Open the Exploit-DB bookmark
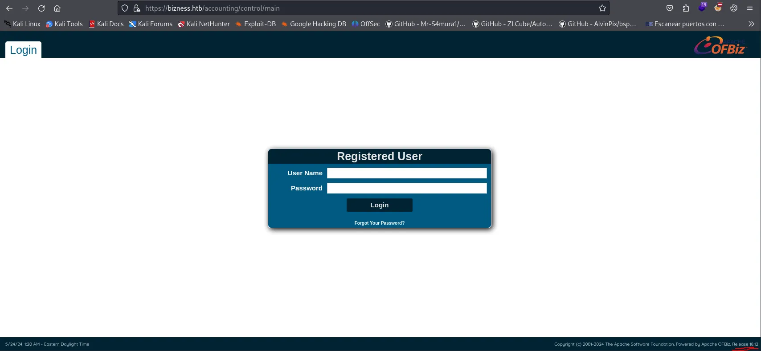761x351 pixels. pyautogui.click(x=256, y=24)
